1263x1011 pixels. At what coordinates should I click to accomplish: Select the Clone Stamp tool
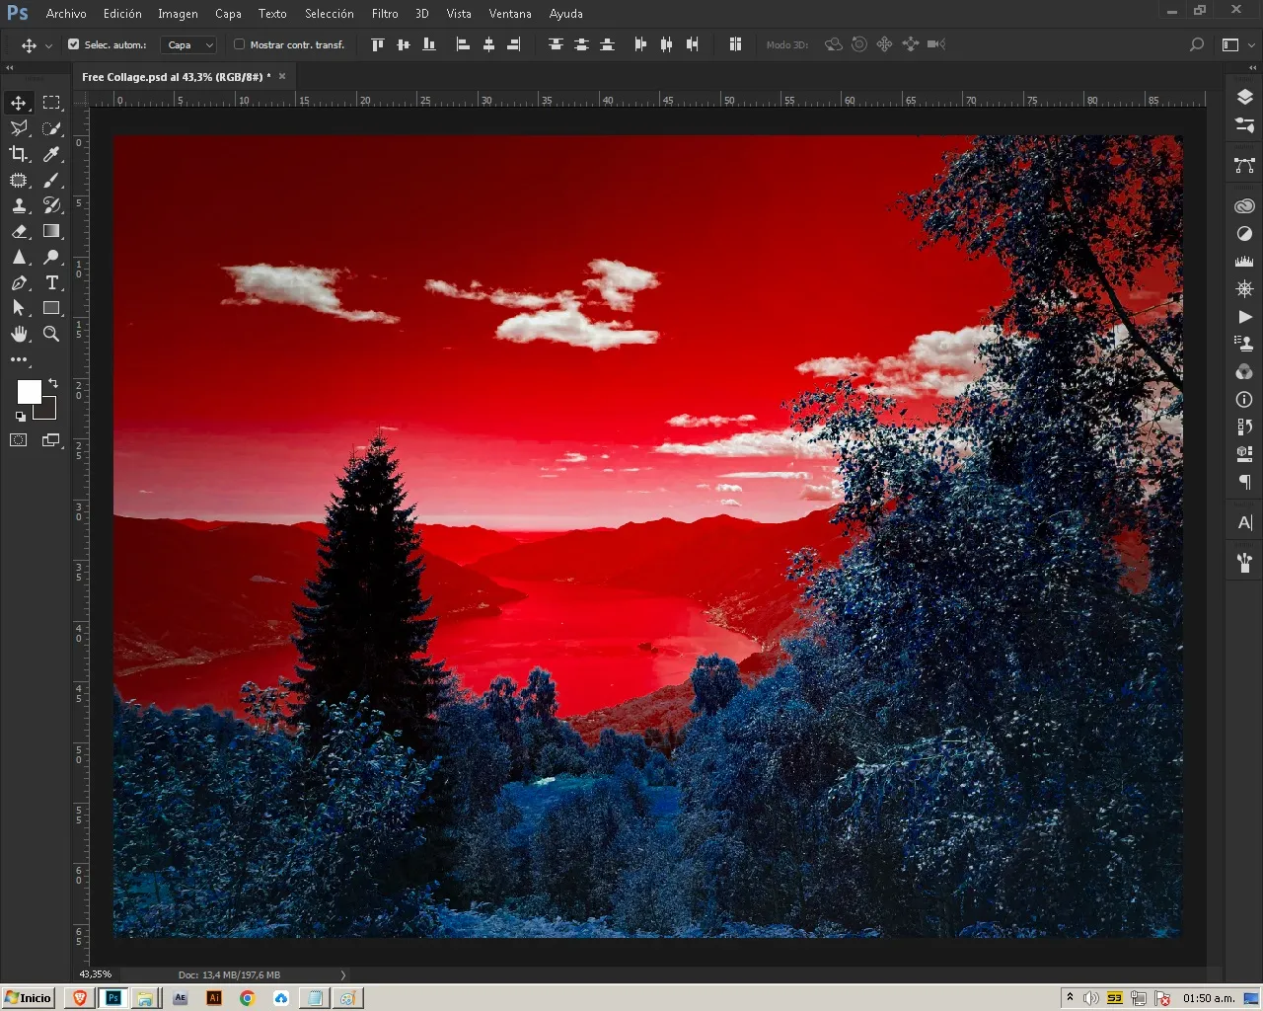tap(19, 205)
